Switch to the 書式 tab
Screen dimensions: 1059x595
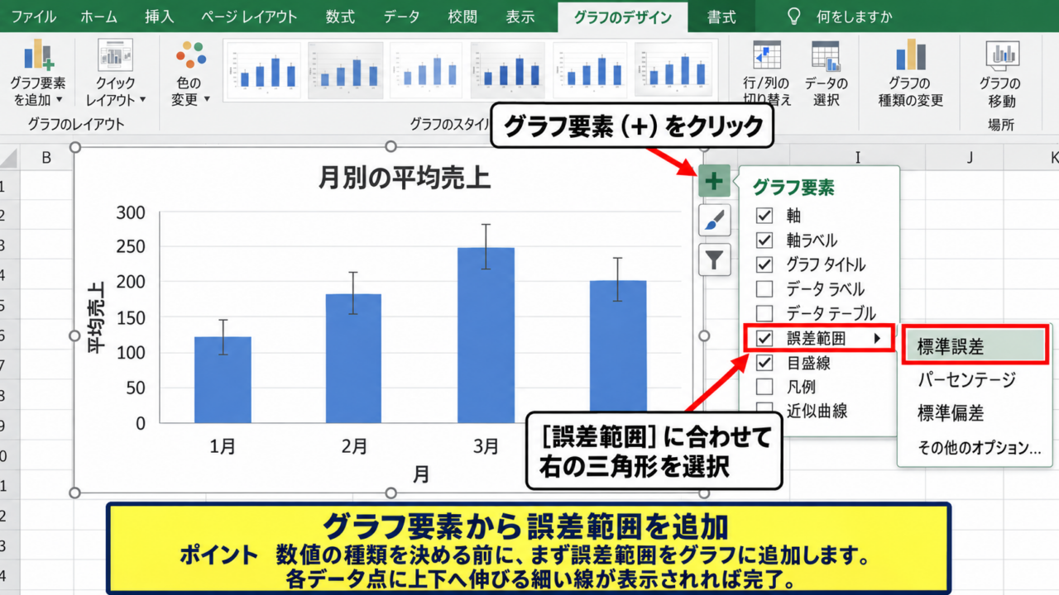[721, 17]
